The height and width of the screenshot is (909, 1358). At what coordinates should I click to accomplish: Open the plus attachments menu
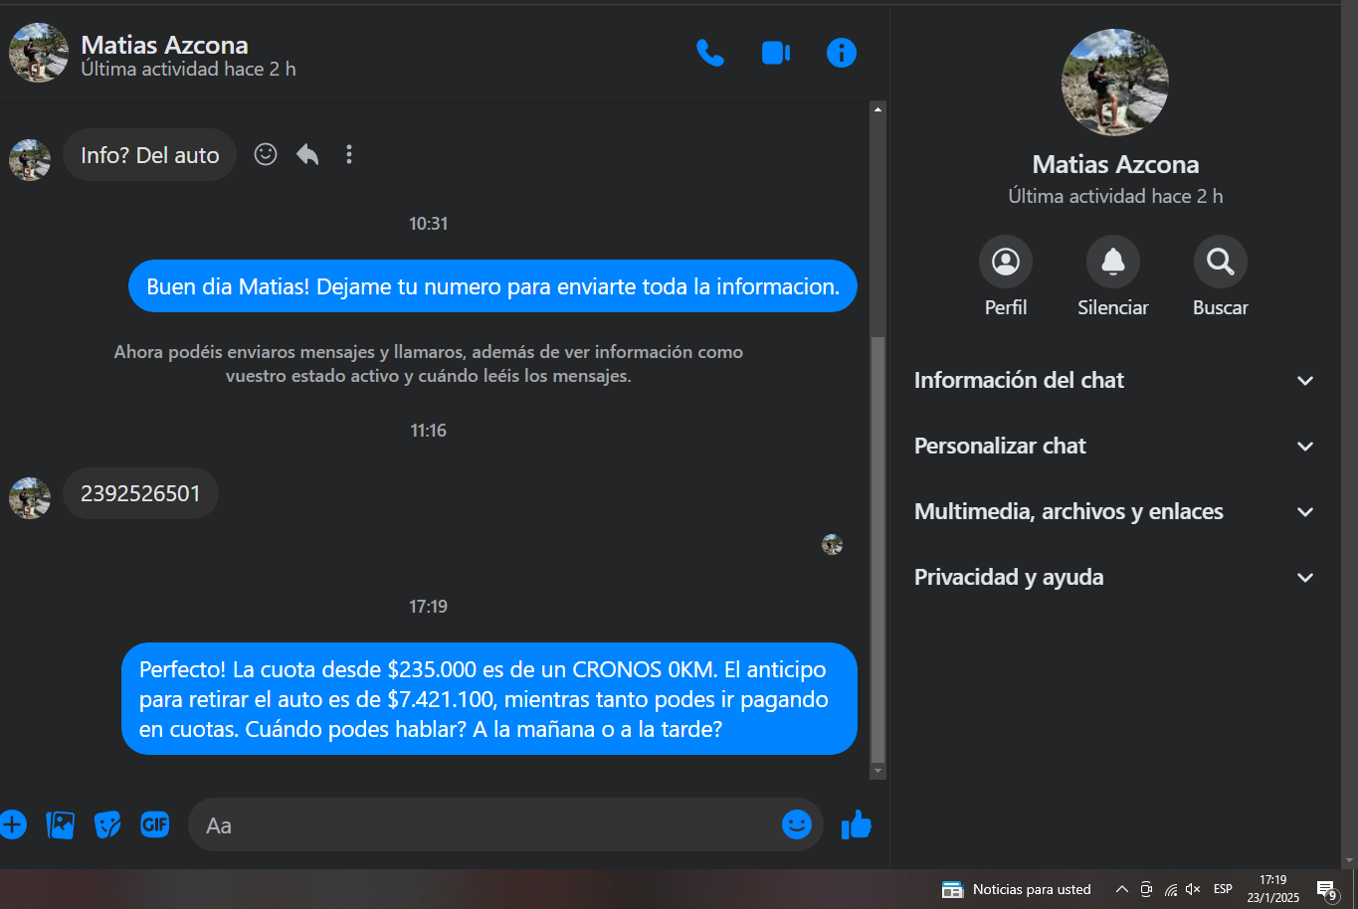[12, 824]
